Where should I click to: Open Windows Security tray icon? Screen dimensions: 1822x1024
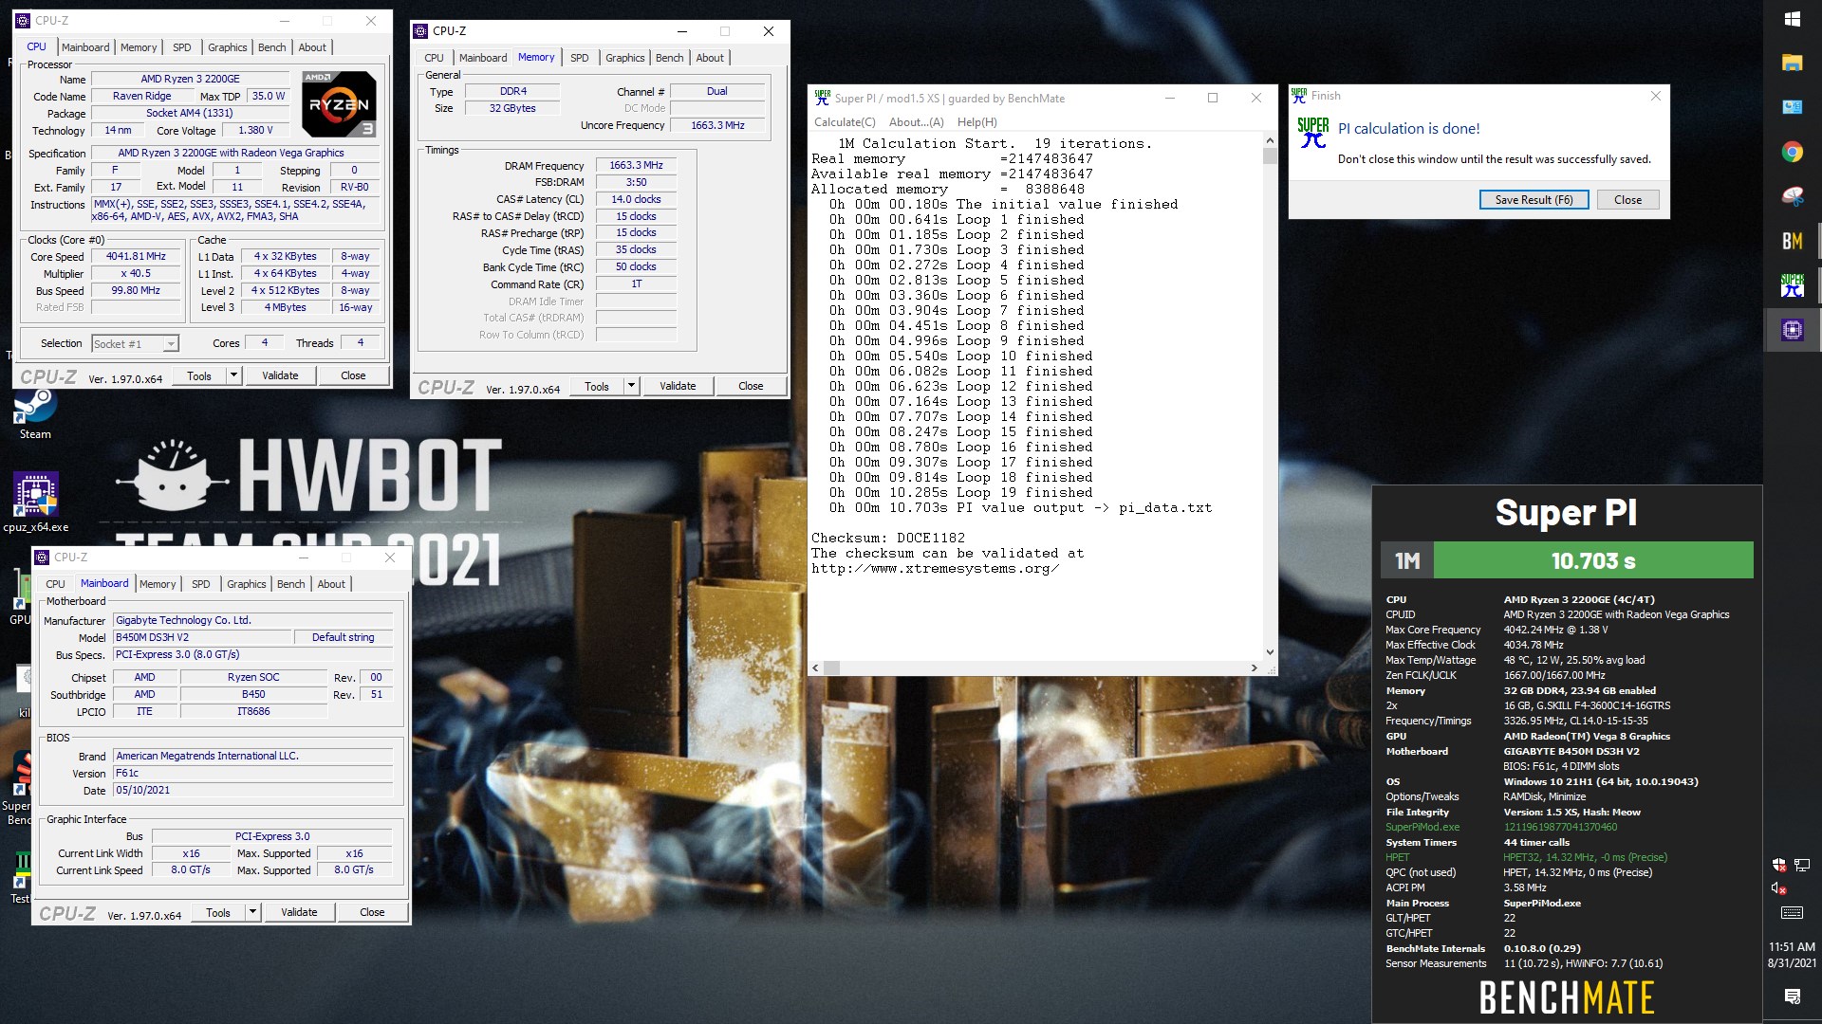[x=1779, y=865]
